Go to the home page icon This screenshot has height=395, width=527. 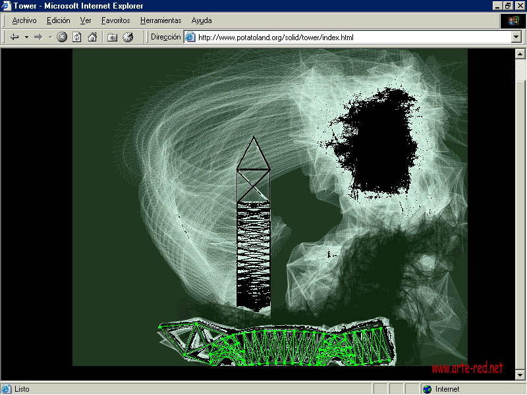click(92, 38)
